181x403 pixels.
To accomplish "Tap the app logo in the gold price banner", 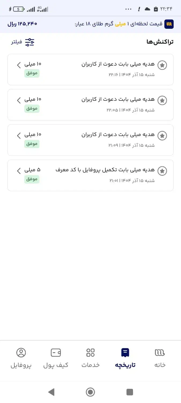I will point(169,24).
